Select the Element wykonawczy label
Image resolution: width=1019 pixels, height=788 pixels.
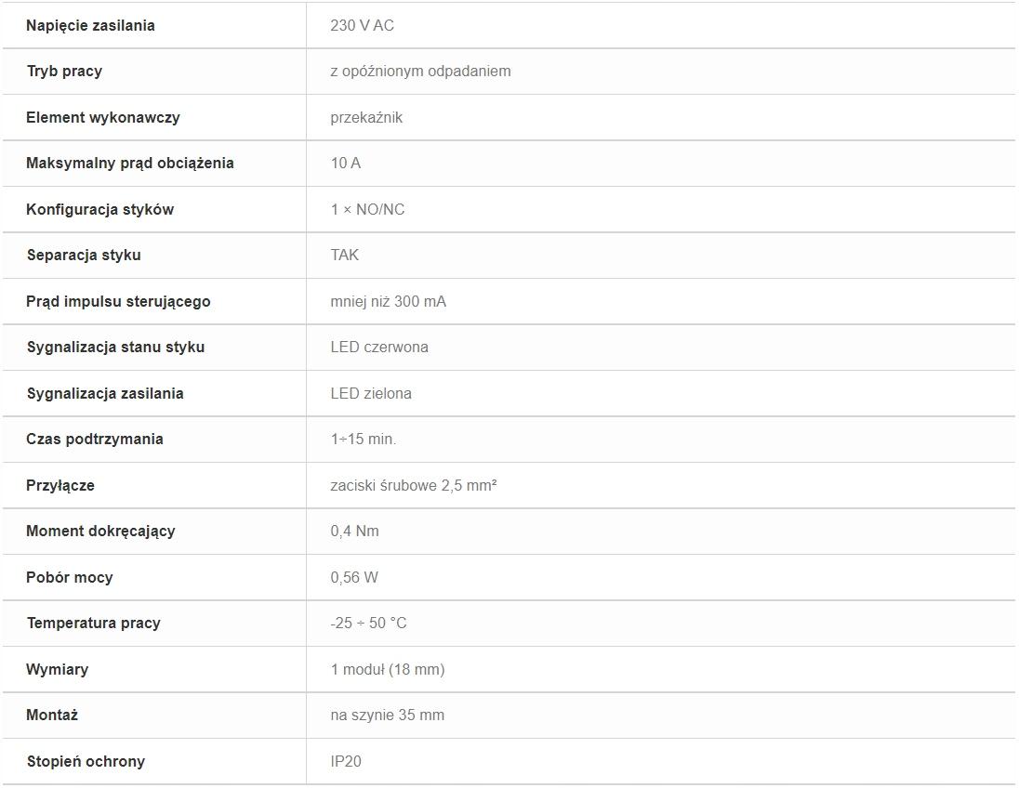pyautogui.click(x=102, y=118)
